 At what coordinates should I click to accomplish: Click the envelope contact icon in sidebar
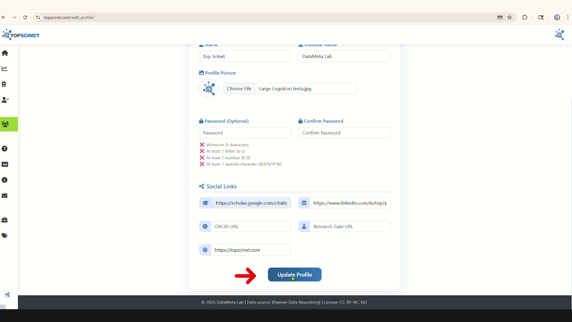click(x=4, y=196)
